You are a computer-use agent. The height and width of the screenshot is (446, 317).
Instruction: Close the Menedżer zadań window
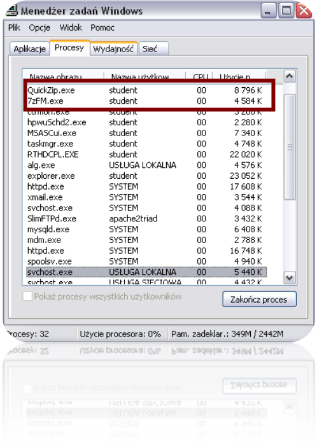[x=304, y=11]
